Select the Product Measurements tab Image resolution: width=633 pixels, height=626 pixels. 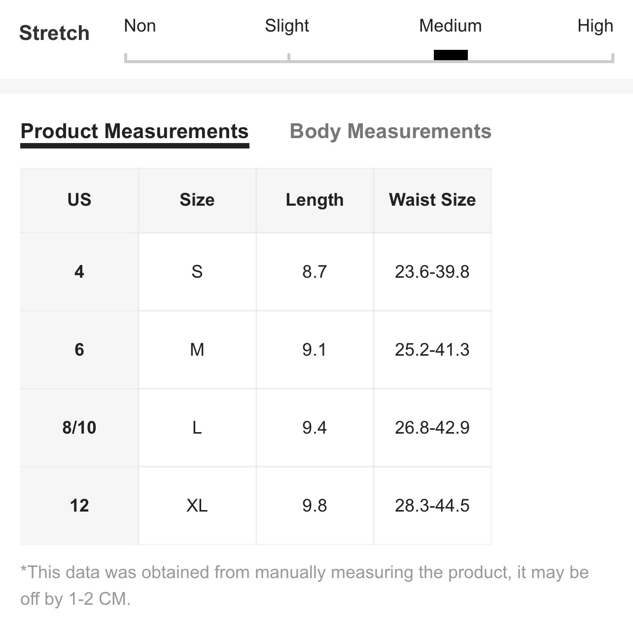[135, 131]
